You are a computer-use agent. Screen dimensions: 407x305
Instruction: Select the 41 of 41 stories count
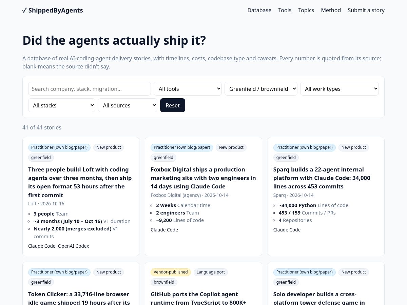(42, 127)
